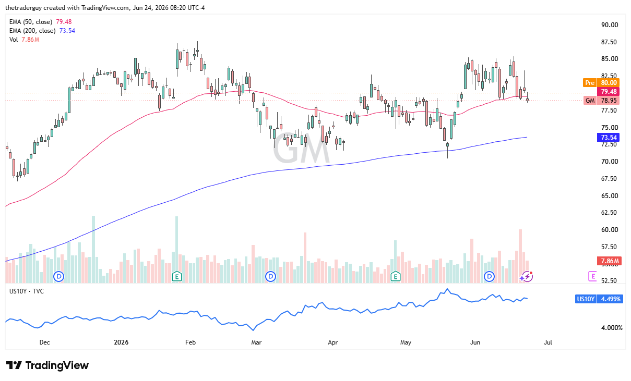Image resolution: width=631 pixels, height=381 pixels.
Task: Click the 62.50 price scale value
Action: [610, 213]
